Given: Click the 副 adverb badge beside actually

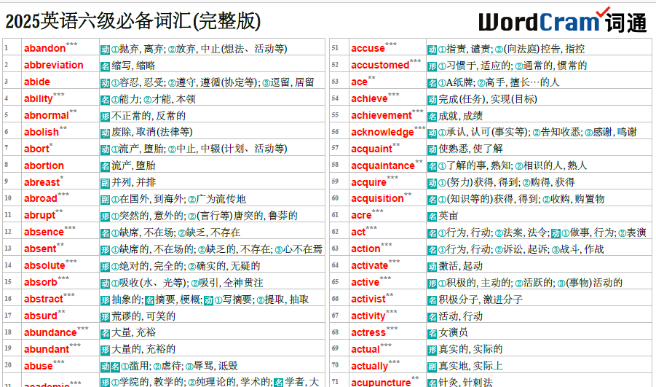Looking at the screenshot, I should coord(432,366).
